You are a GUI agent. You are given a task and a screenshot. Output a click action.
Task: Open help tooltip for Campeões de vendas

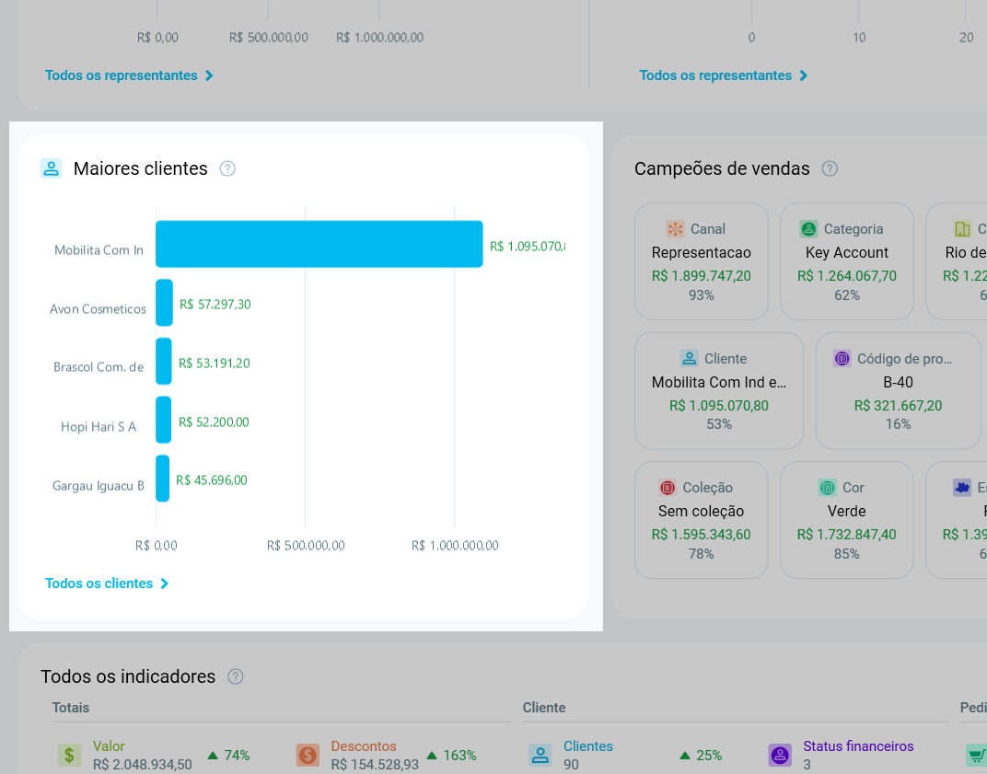[830, 168]
